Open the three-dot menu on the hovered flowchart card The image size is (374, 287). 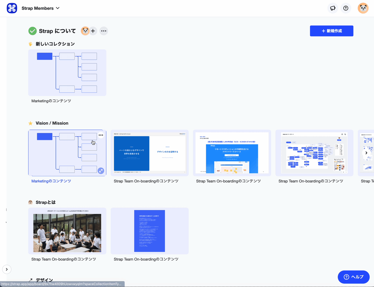101,135
